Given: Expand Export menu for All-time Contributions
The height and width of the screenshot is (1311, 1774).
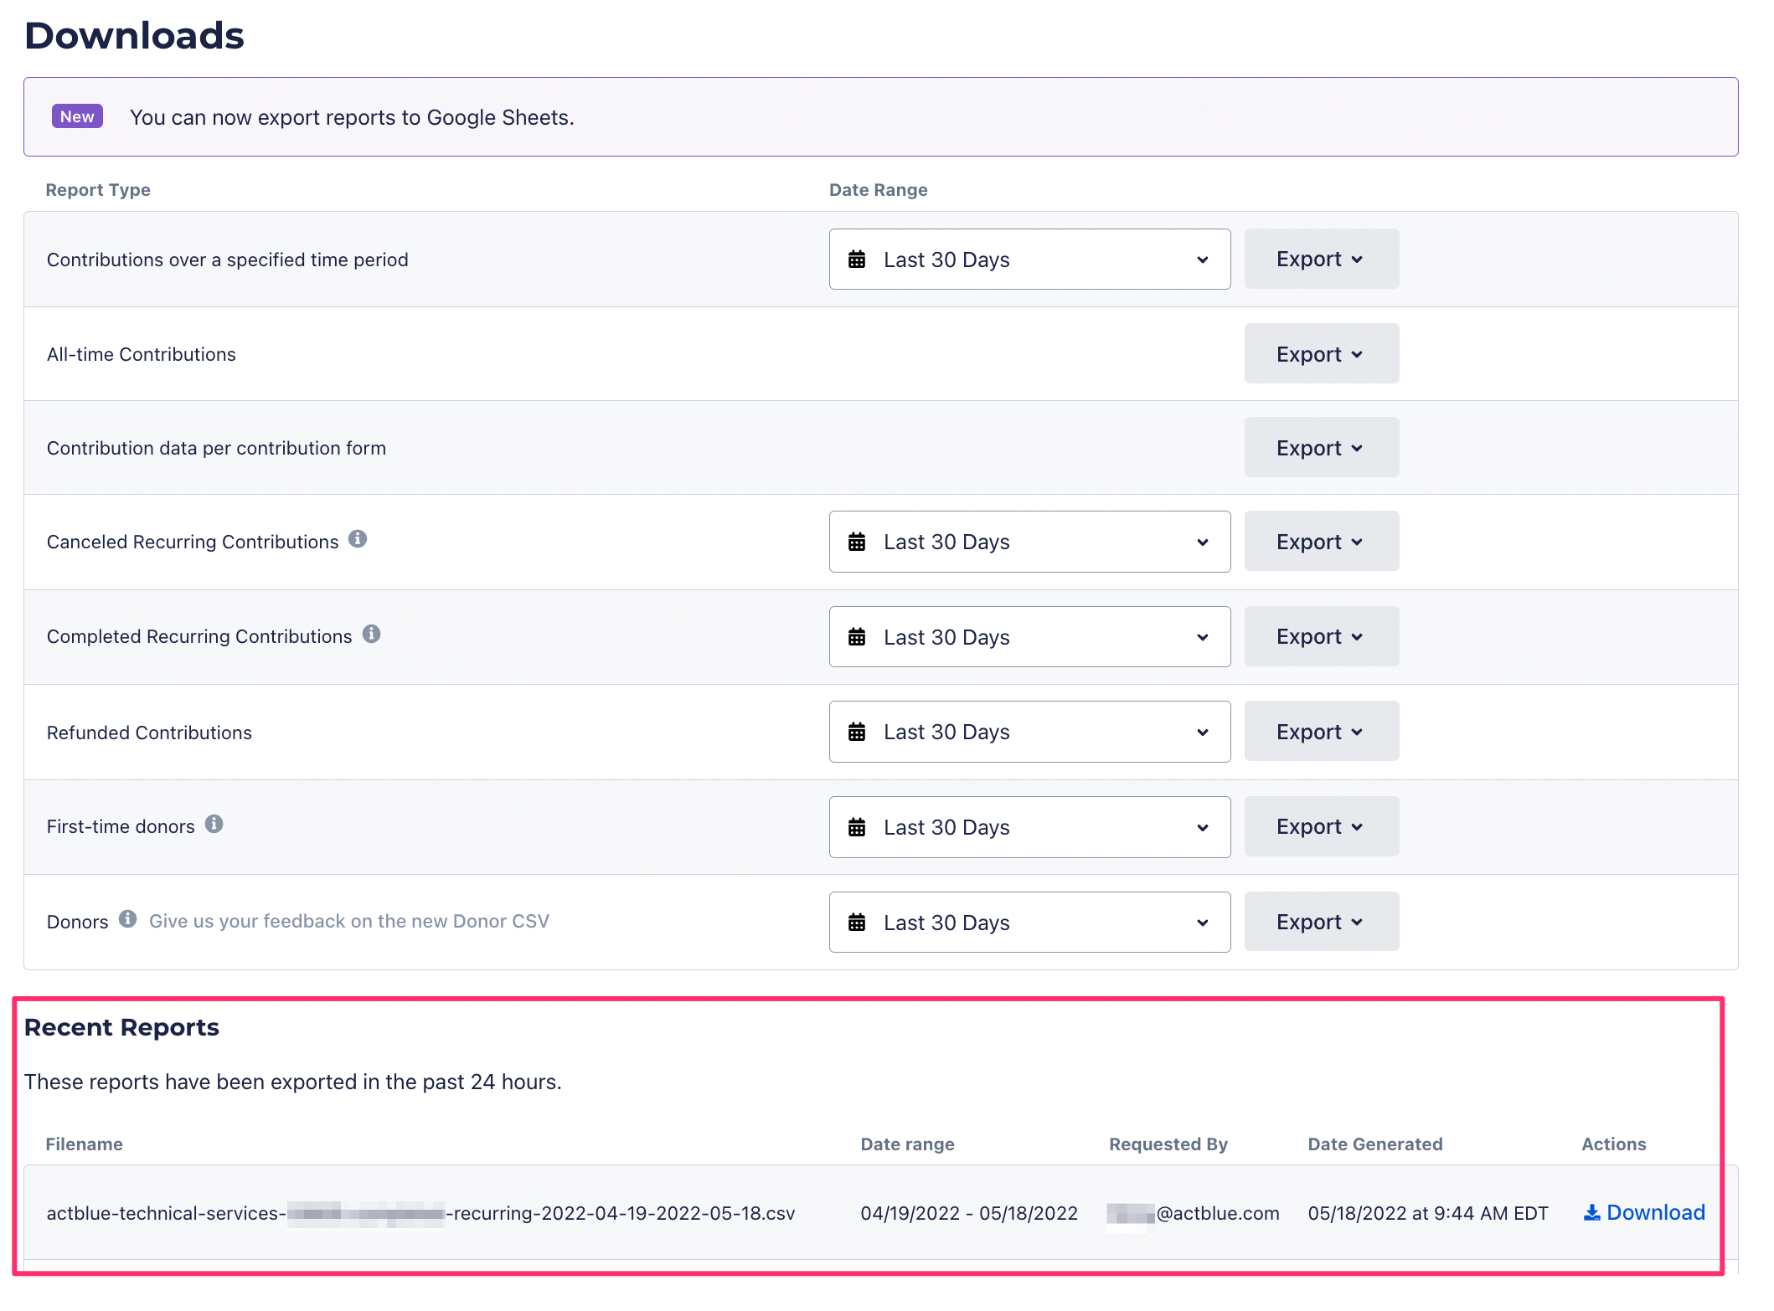Looking at the screenshot, I should click(1320, 354).
